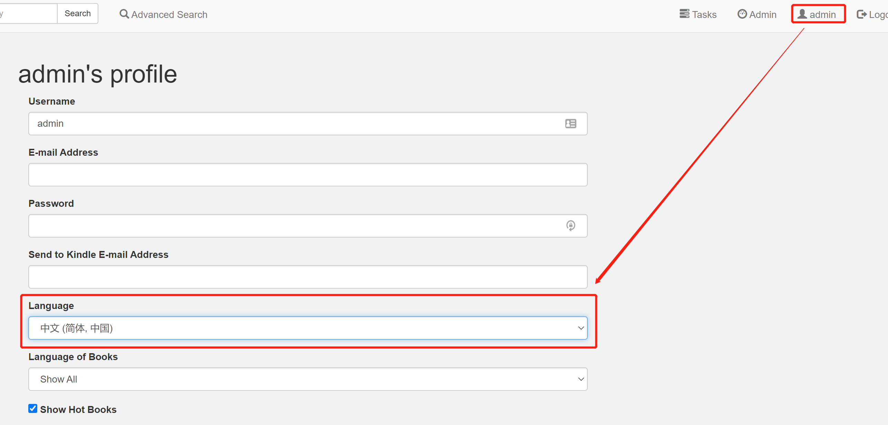Click the Advanced Search magnifier icon
Image resolution: width=888 pixels, height=425 pixels.
(x=124, y=14)
